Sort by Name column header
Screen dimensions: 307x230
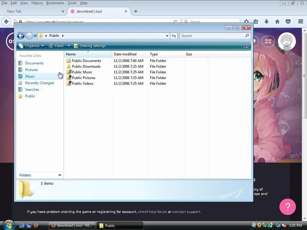88,54
